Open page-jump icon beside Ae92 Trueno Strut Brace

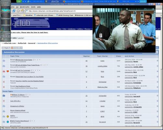tap(31, 121)
